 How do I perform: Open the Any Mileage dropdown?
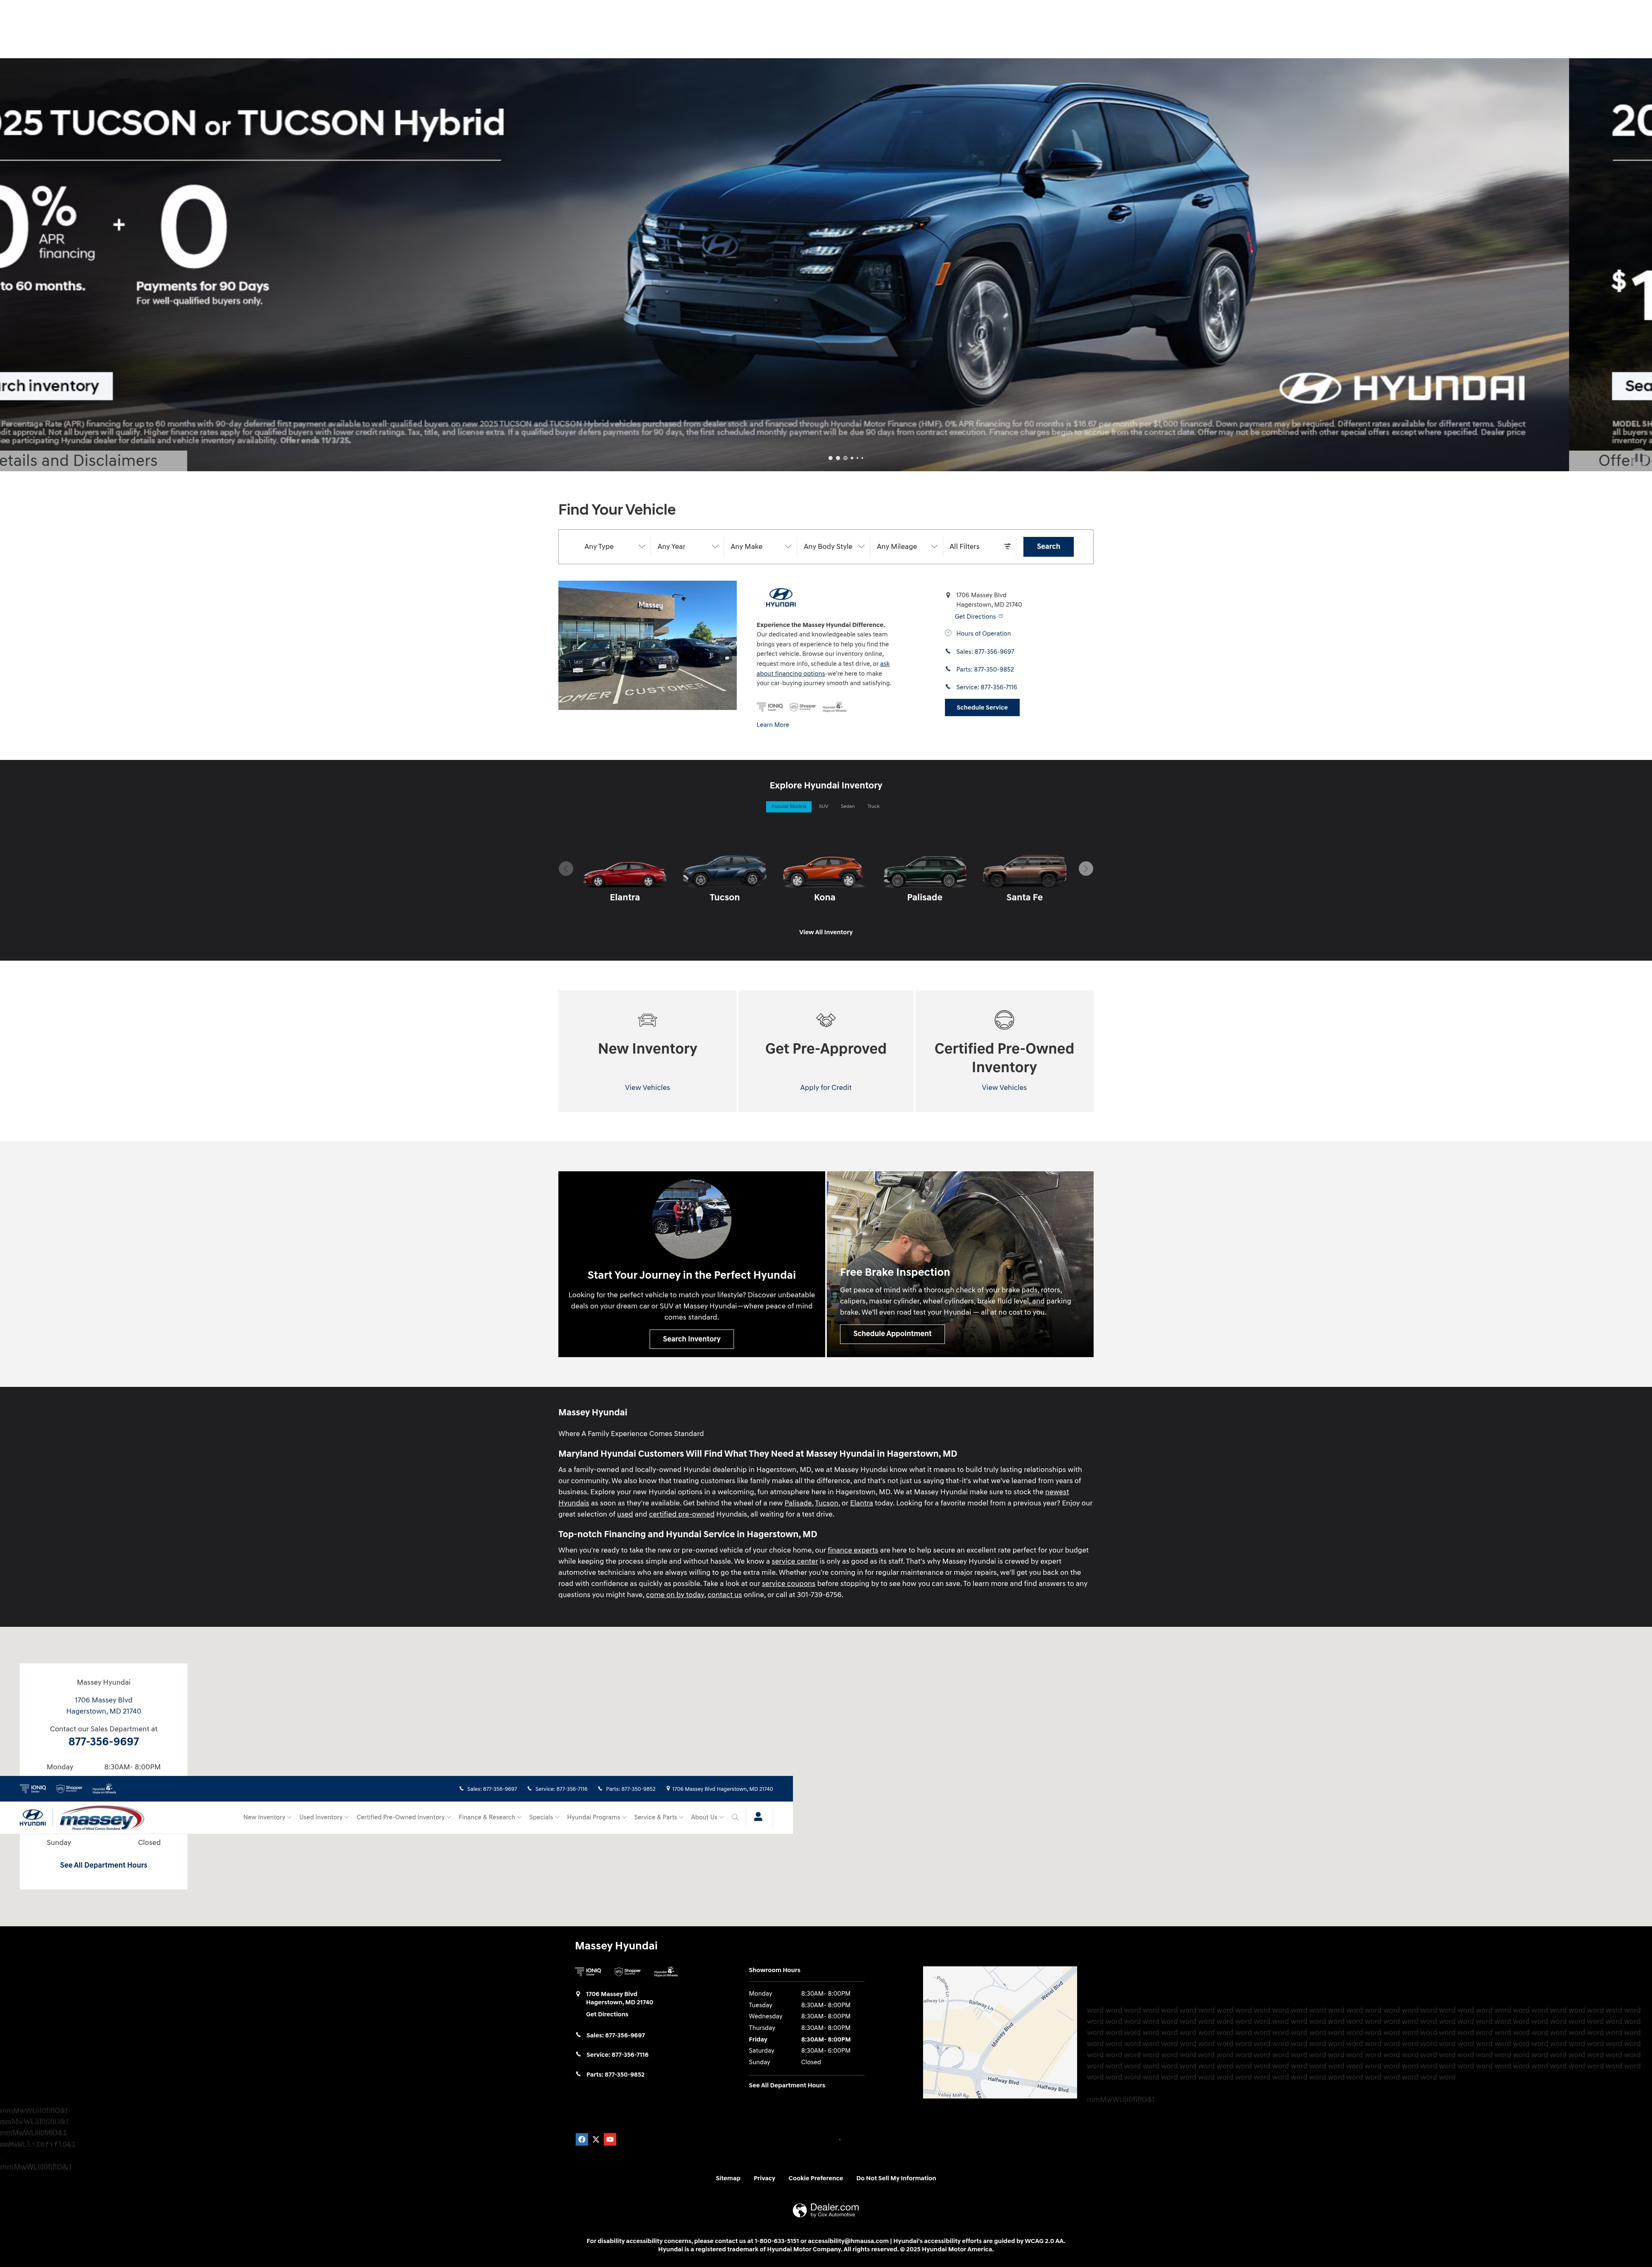(x=906, y=547)
